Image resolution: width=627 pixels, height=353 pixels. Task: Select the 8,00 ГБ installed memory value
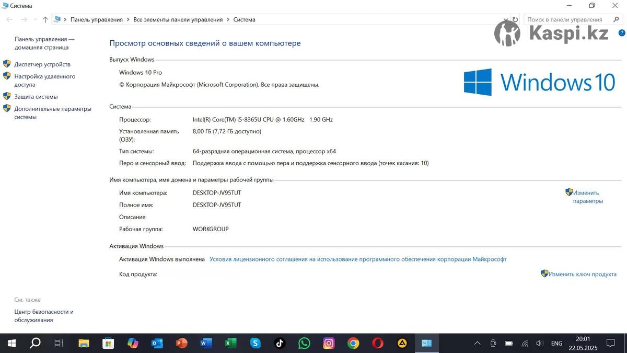point(227,132)
